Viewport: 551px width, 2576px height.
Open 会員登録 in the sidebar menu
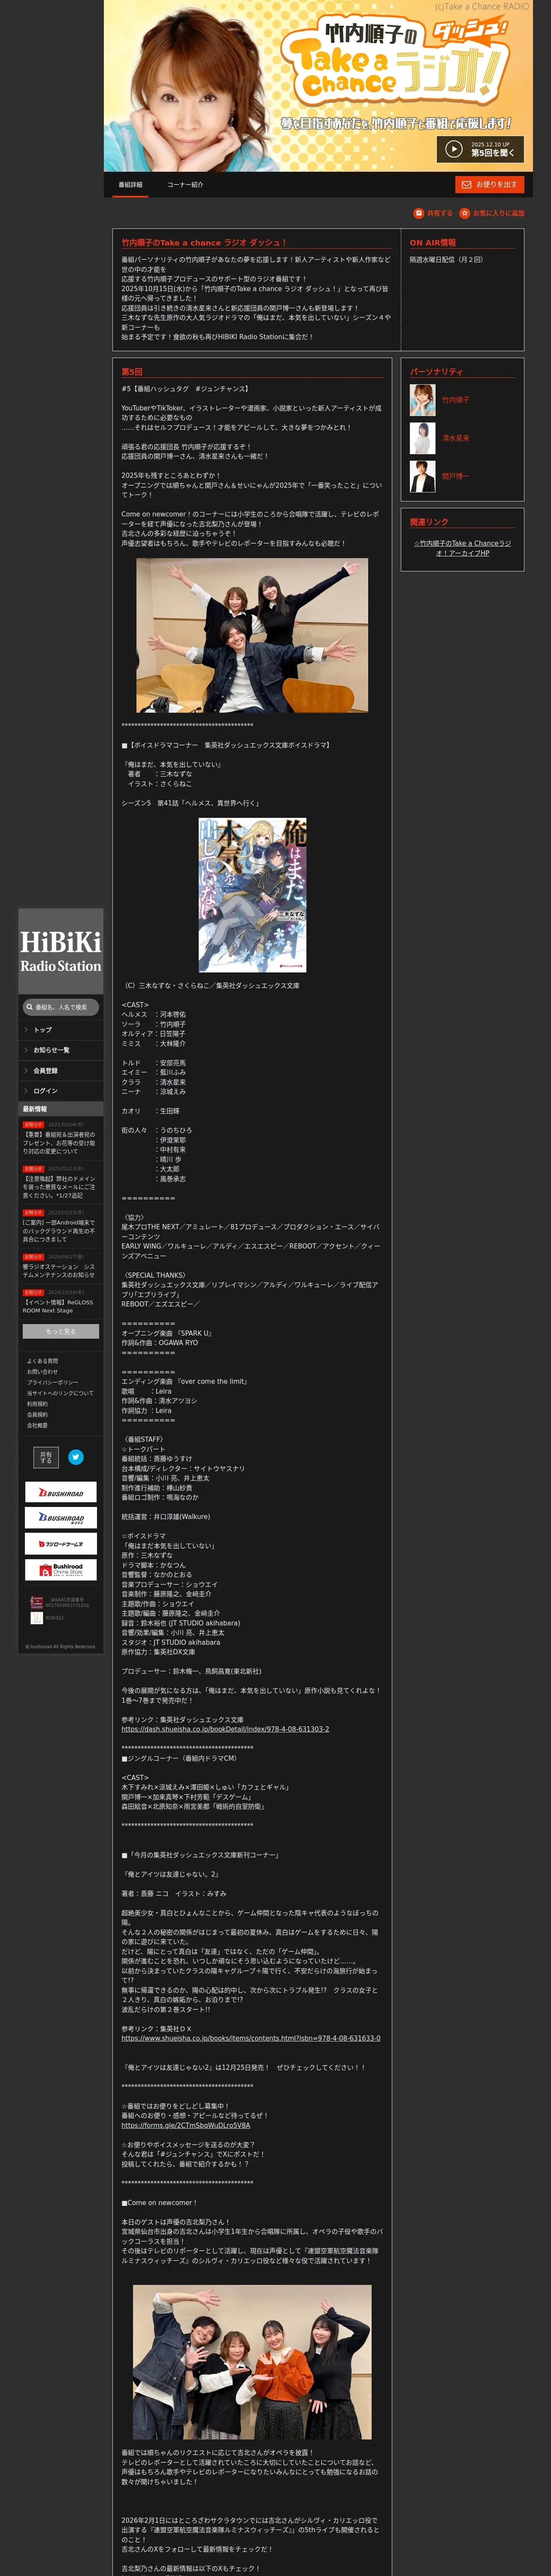click(61, 1071)
